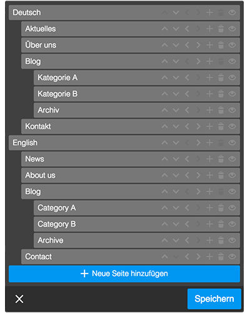Add subpage with plus icon on Über uns
The width and height of the screenshot is (250, 313).
click(209, 45)
